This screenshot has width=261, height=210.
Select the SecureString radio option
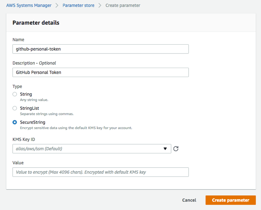15,122
